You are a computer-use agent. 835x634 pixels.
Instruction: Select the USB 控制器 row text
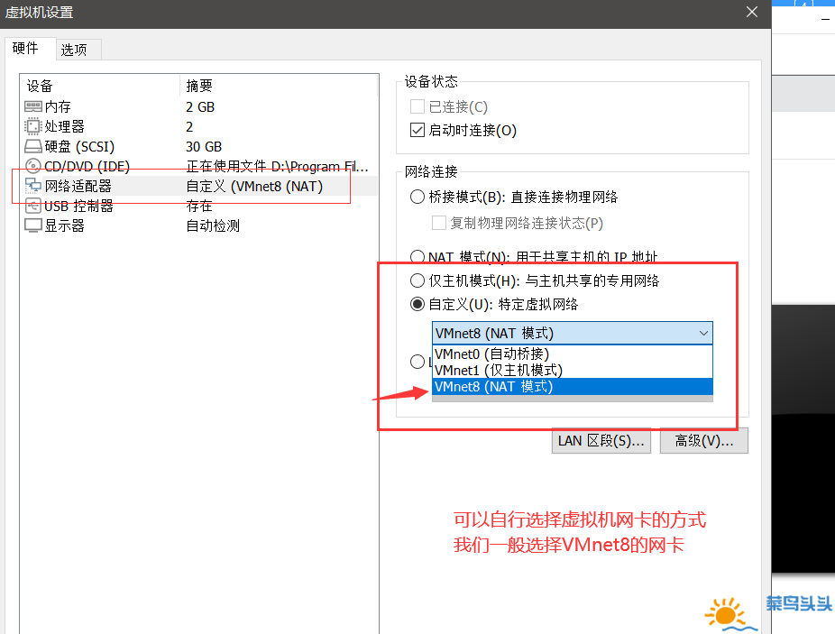coord(78,206)
